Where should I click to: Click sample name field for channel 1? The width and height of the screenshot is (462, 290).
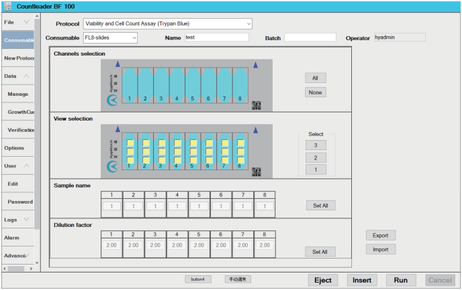pyautogui.click(x=111, y=206)
